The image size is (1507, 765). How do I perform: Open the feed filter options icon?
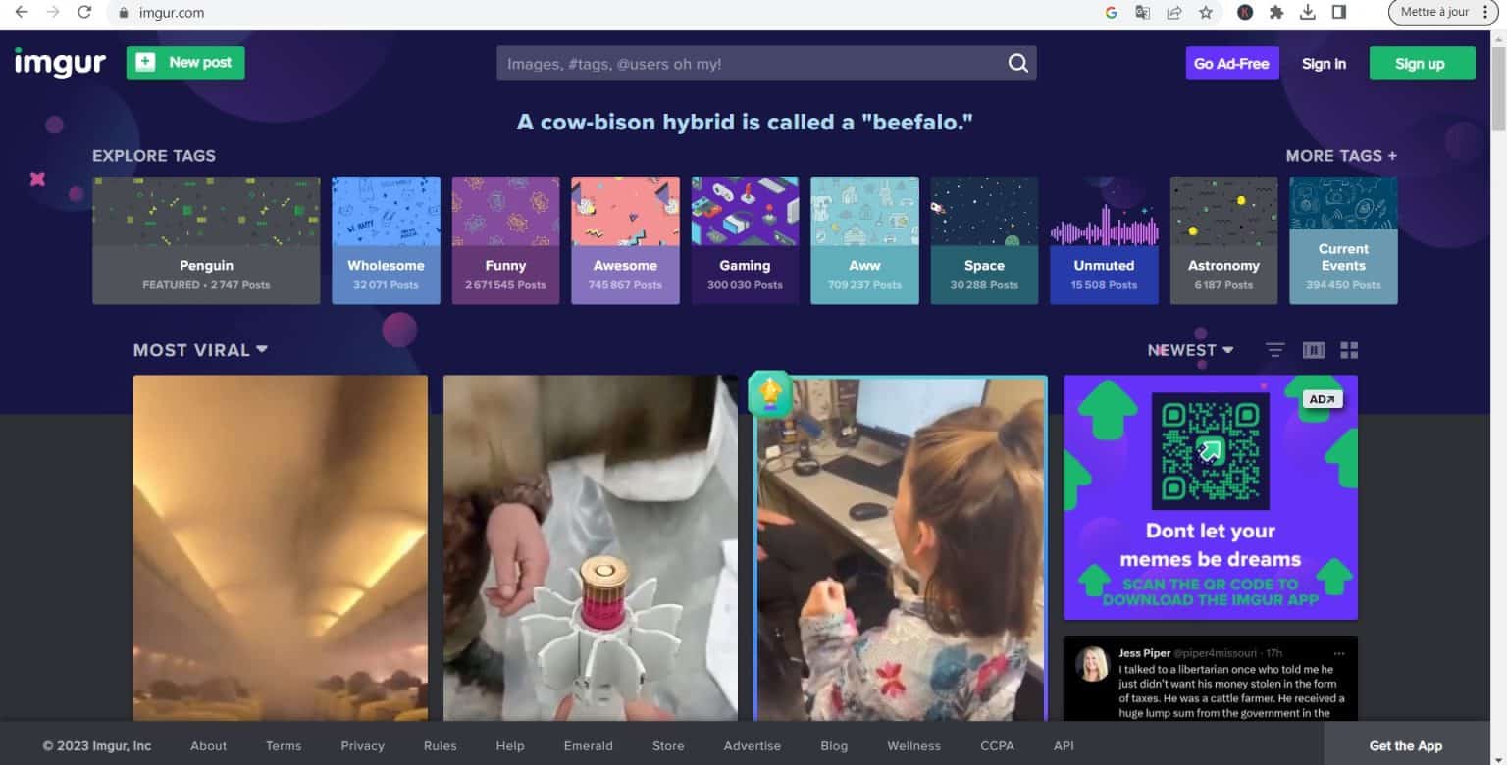(x=1274, y=350)
